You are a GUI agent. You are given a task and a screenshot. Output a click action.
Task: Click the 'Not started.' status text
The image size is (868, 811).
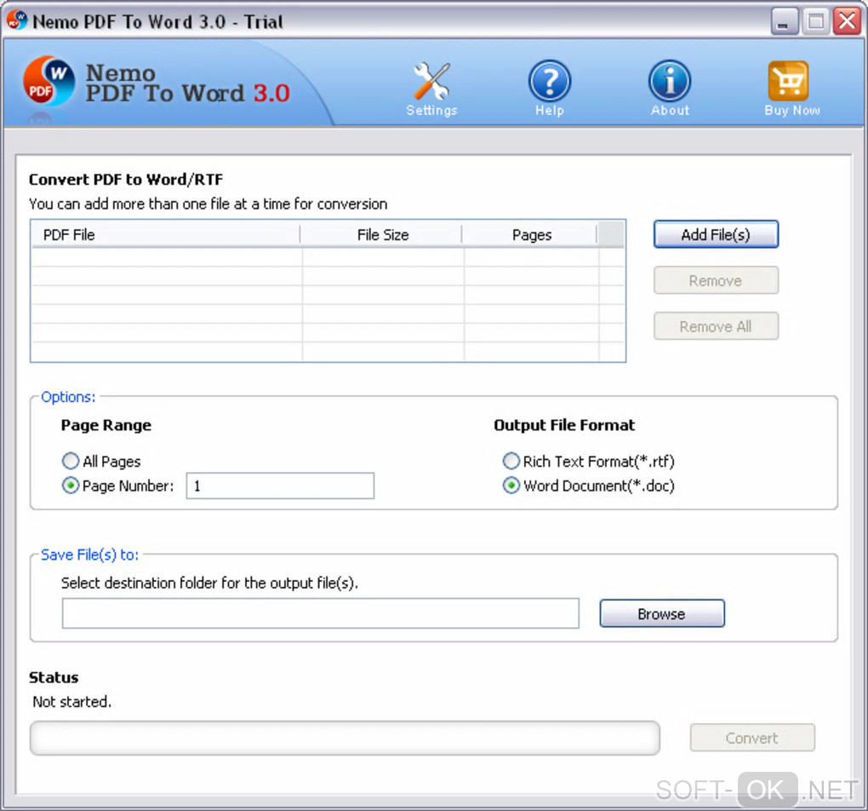72,702
